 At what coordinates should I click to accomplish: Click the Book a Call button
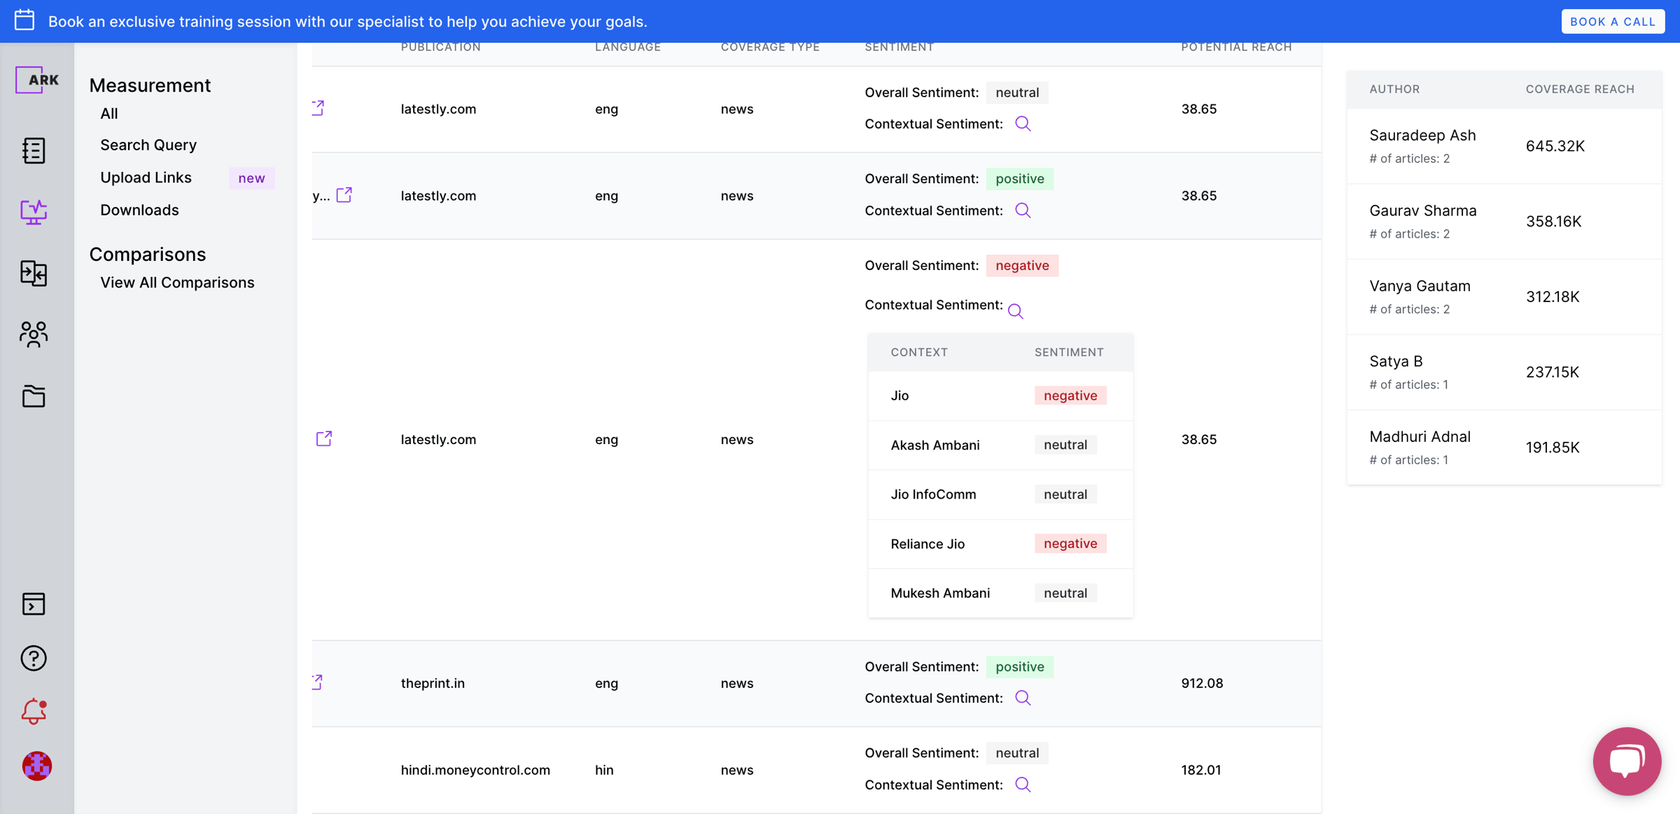click(1612, 22)
